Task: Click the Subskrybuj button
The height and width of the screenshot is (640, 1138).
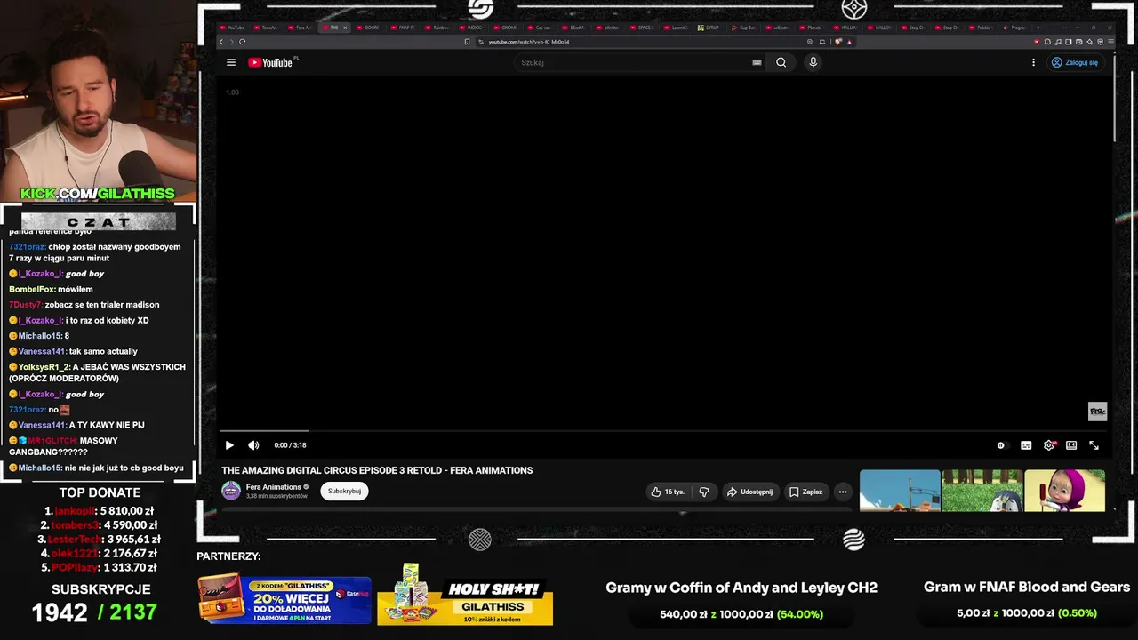Action: click(344, 491)
